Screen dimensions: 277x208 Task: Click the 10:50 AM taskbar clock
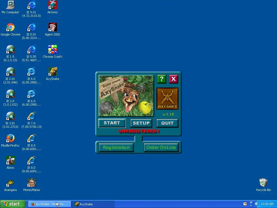[x=267, y=204]
